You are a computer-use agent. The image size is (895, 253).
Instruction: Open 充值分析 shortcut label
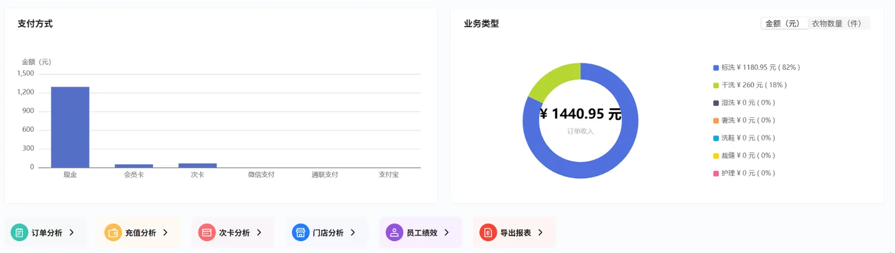coord(140,233)
